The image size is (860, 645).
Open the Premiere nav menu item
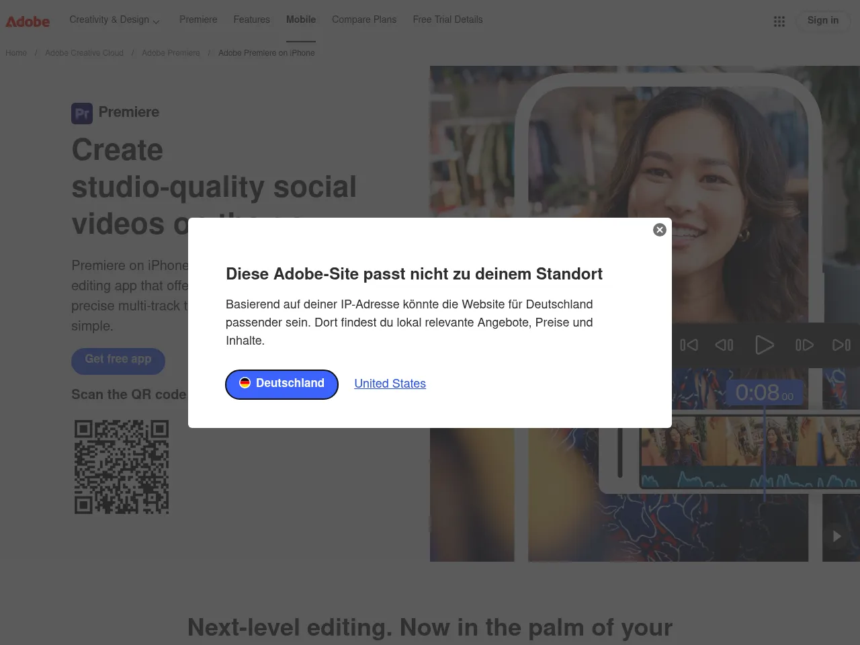pos(198,20)
